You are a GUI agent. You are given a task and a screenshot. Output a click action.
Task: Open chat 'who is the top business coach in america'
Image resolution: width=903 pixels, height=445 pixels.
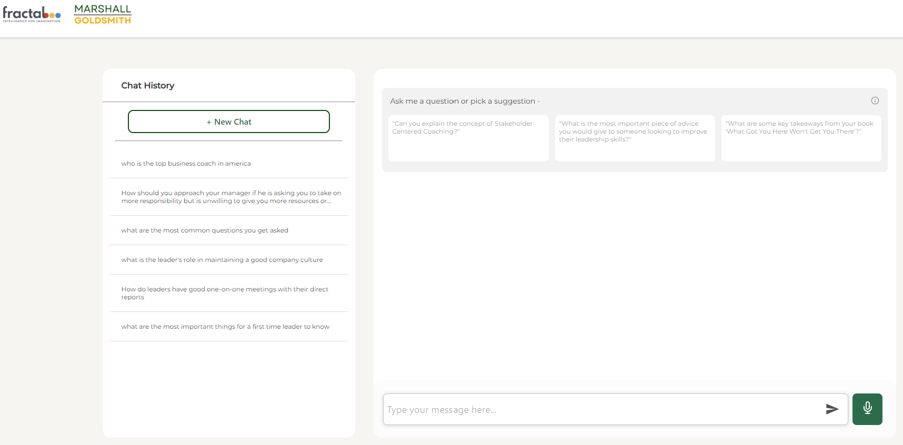[x=229, y=164]
